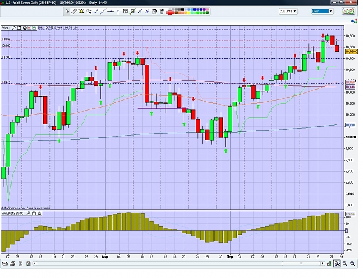
Task: Click the Sep date axis label
Action: click(229, 256)
